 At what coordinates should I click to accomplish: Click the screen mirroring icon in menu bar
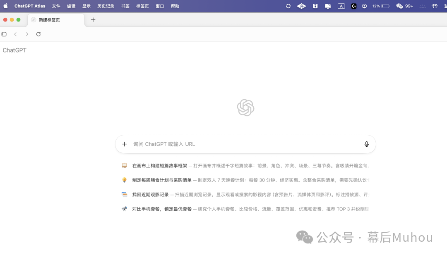tap(328, 6)
